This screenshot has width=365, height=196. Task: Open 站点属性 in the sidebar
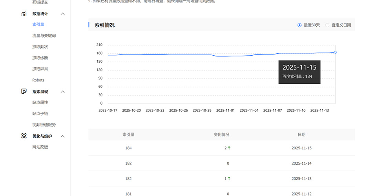point(40,102)
